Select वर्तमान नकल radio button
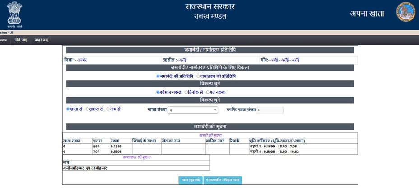Viewport: 419px width, 194px height. coord(158,92)
